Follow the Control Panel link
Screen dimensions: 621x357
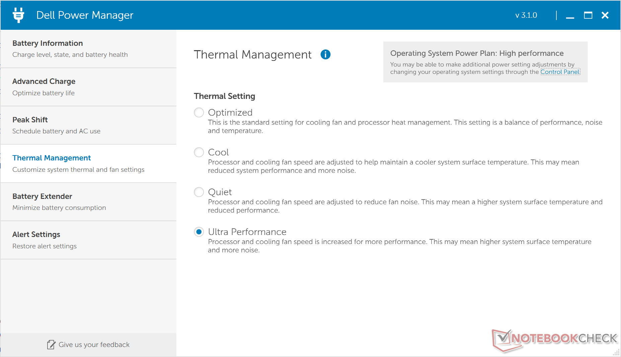(x=560, y=72)
